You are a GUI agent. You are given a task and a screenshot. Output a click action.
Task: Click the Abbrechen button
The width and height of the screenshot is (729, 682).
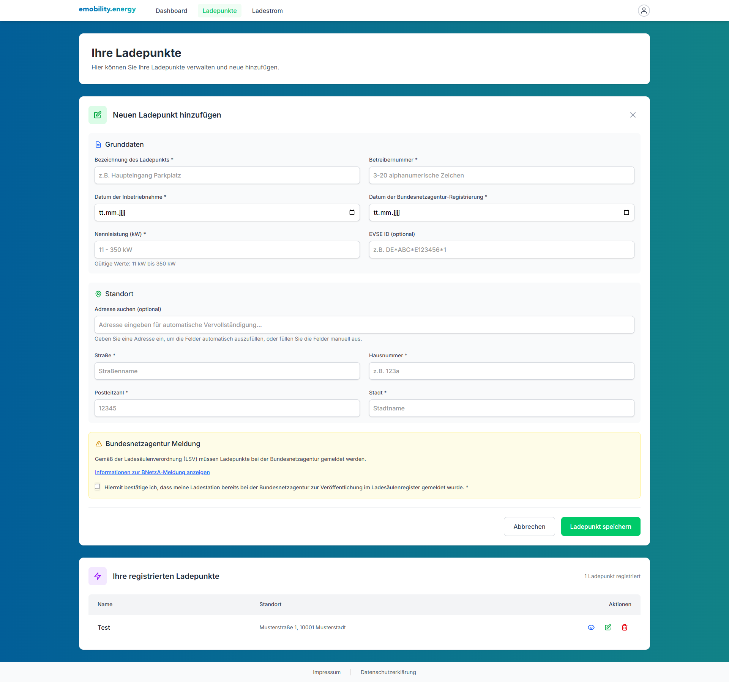tap(529, 526)
